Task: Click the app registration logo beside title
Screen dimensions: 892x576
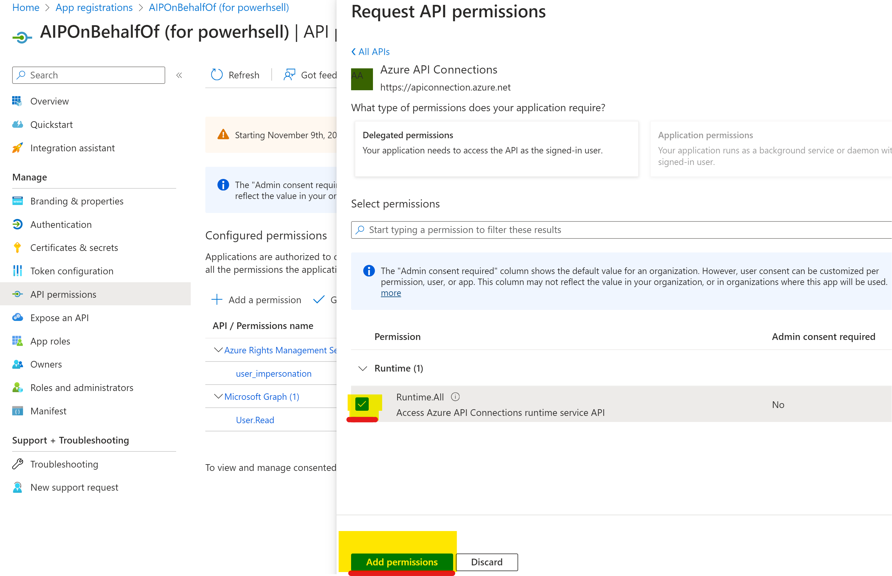Action: pyautogui.click(x=22, y=37)
